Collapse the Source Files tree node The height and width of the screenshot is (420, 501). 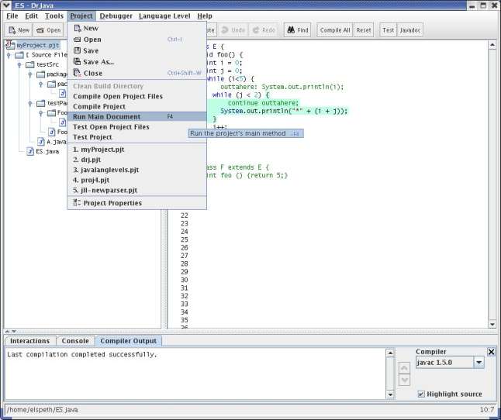[9, 55]
